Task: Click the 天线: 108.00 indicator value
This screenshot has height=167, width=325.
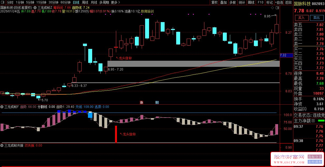Action: 84,107
